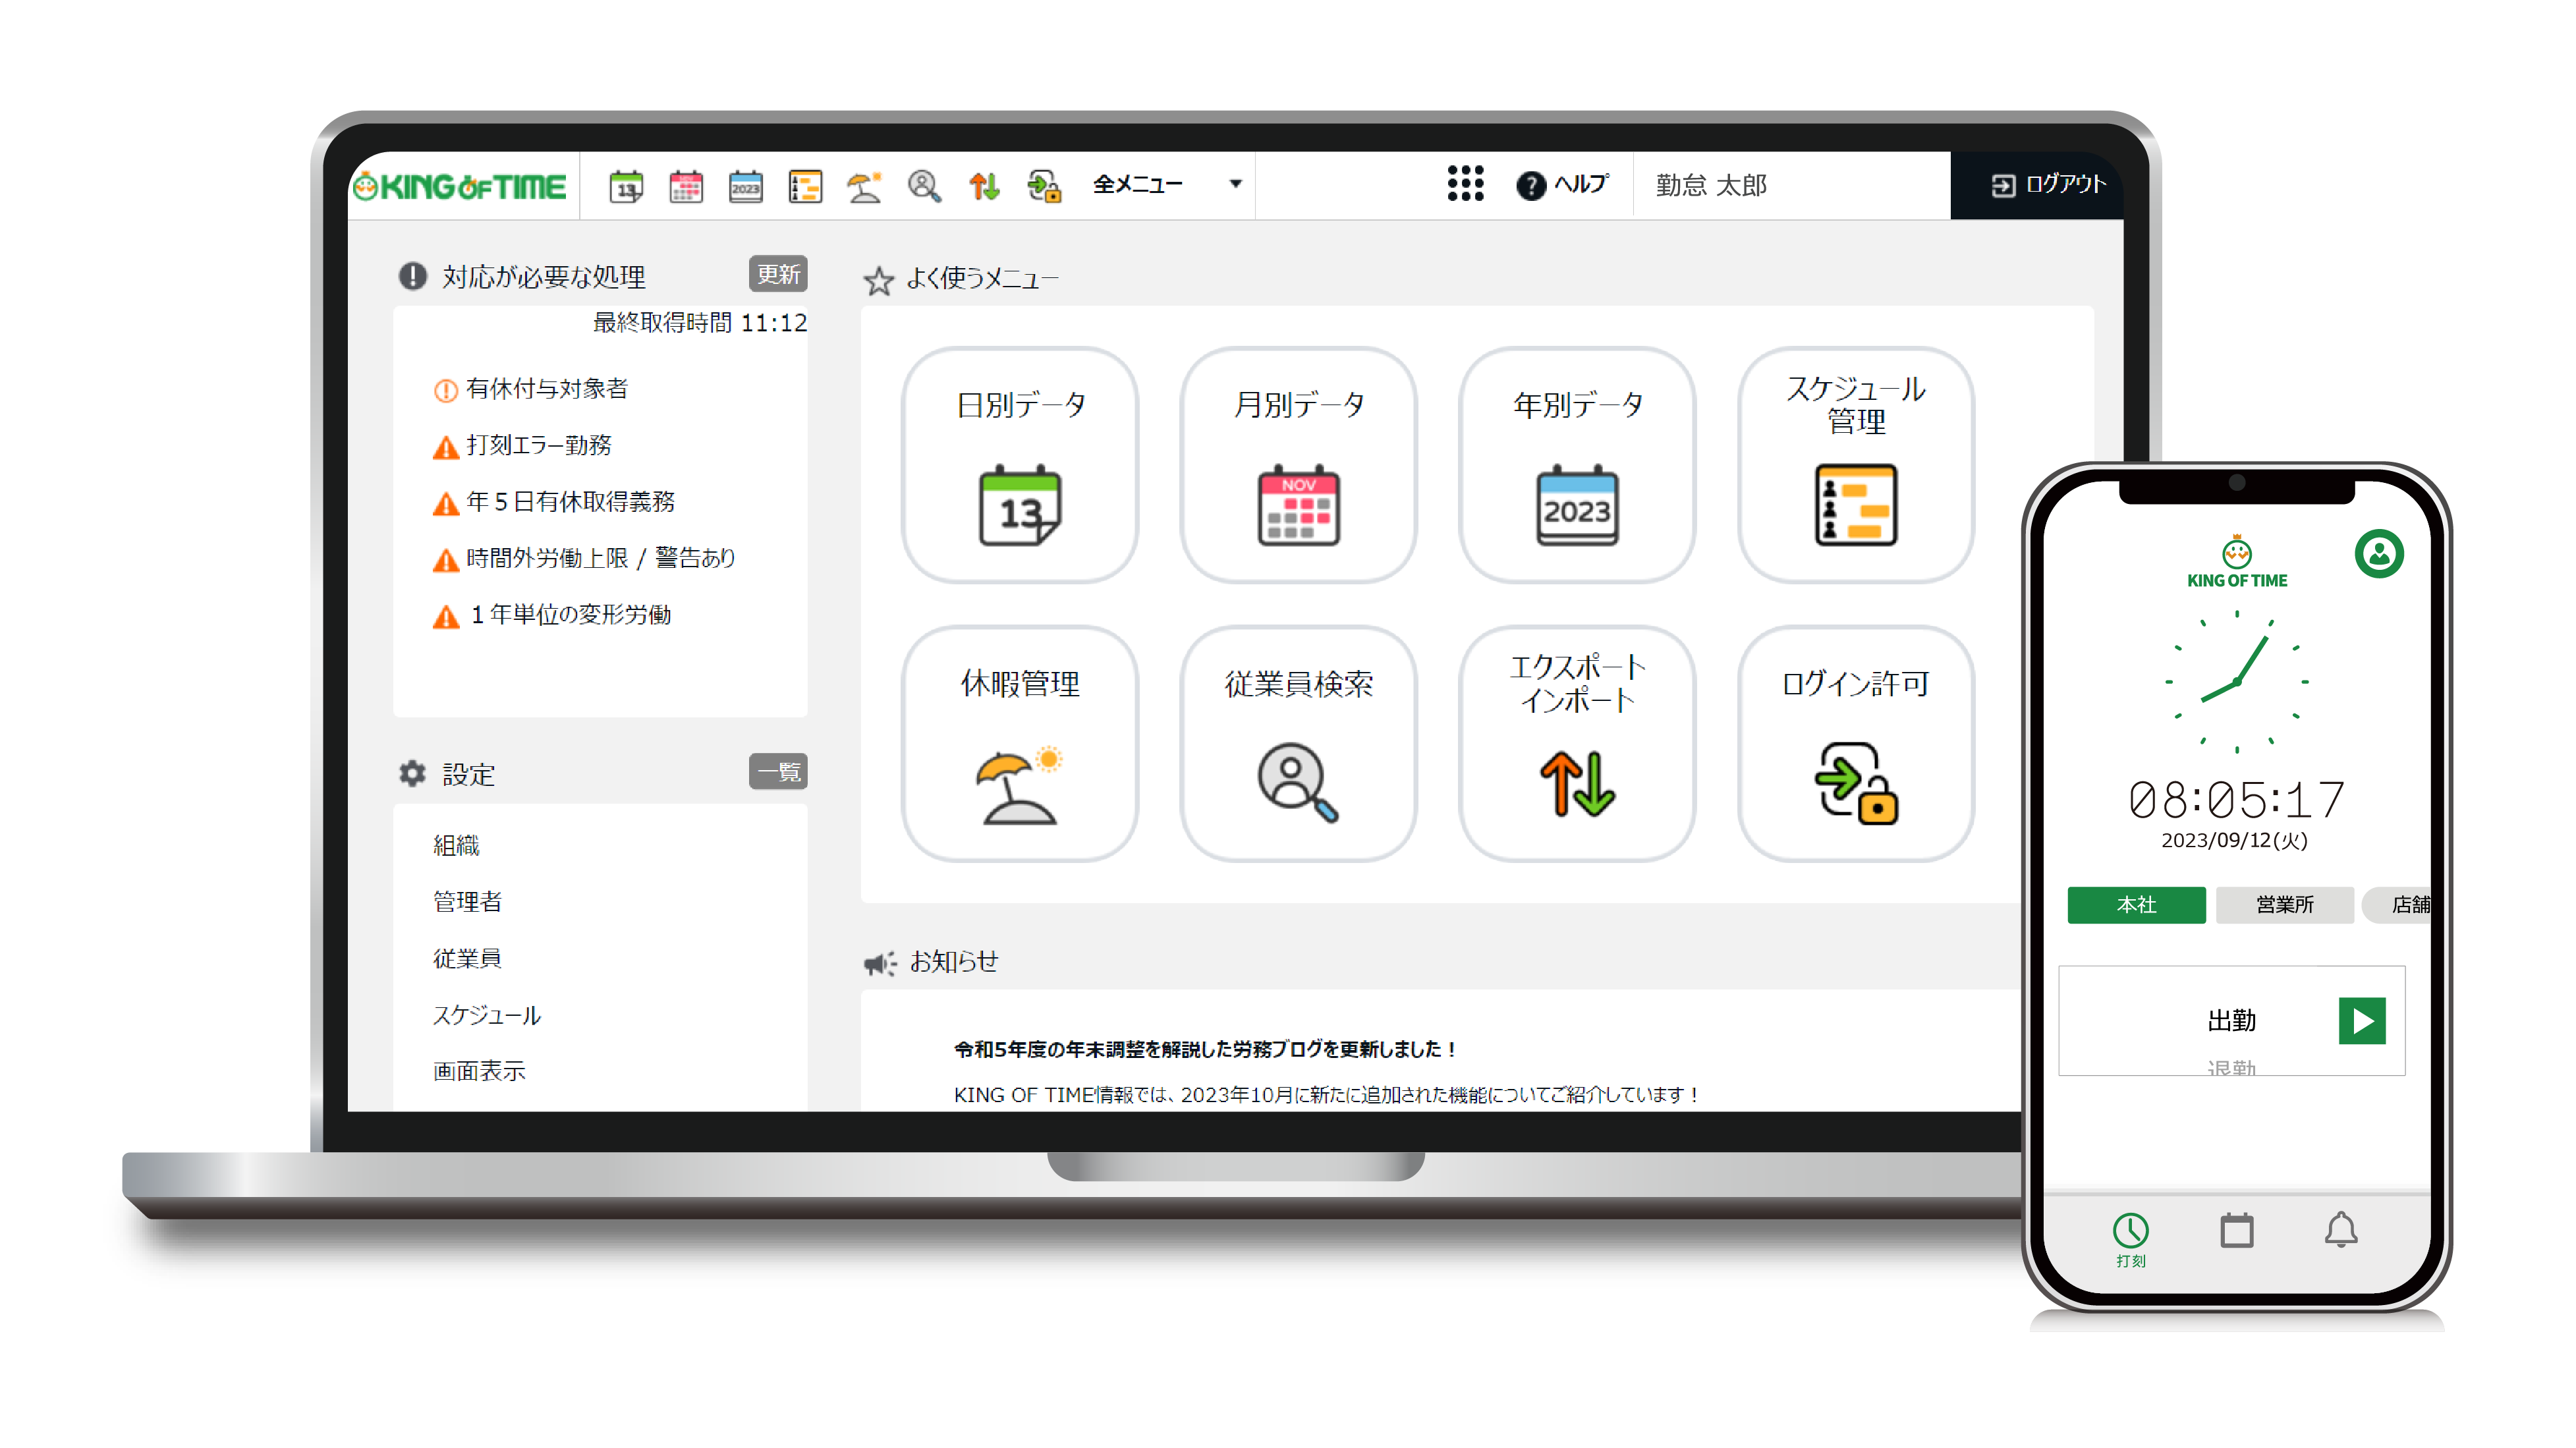
Task: Click user name 勤怠 太郎
Action: click(1711, 186)
